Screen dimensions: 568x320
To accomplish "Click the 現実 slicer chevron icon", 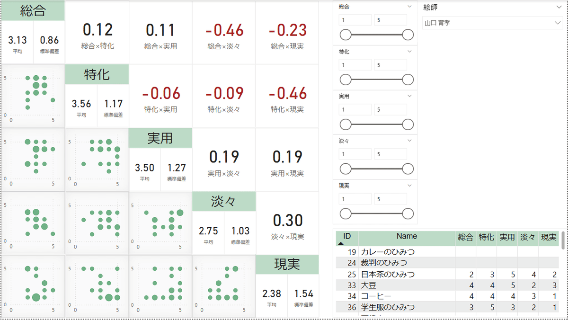I will coord(410,185).
